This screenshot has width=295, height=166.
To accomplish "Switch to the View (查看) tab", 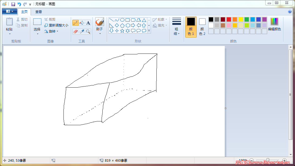I will point(39,12).
